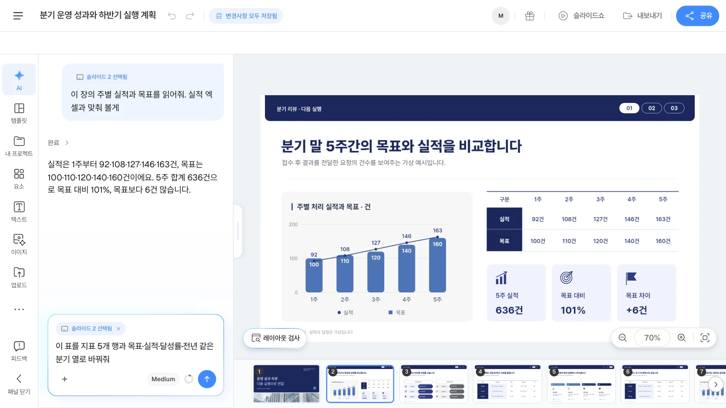
Task: Select slide 6 thumbnail
Action: (x=655, y=384)
